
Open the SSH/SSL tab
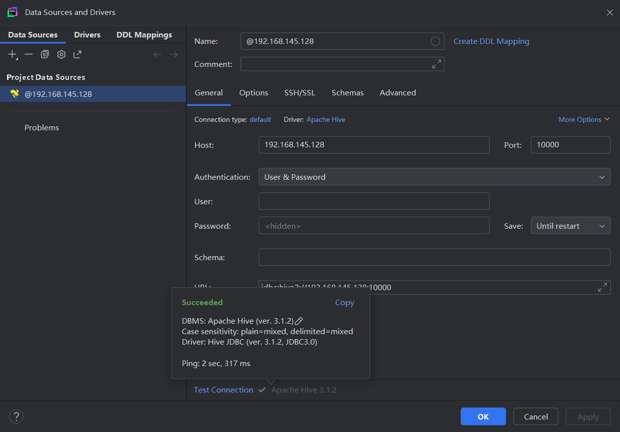click(300, 92)
